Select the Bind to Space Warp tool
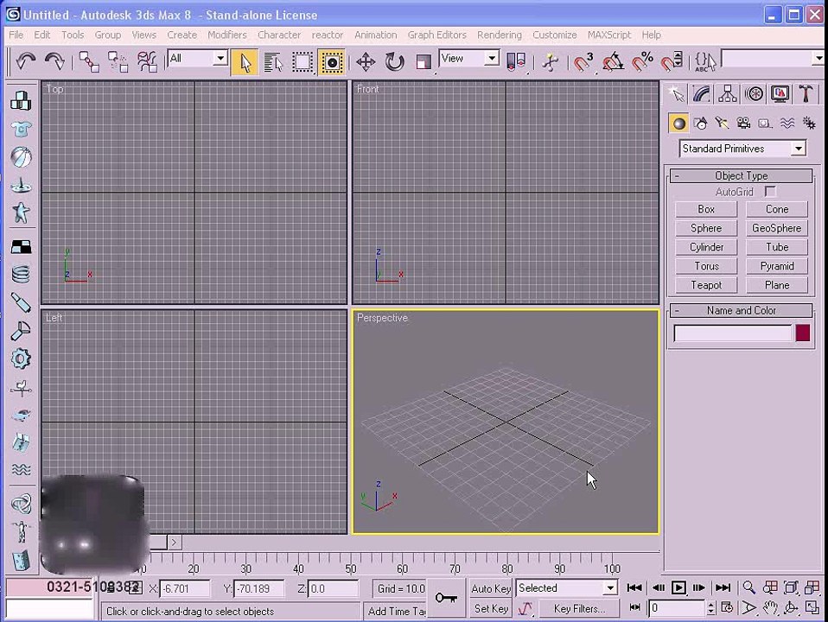 point(147,62)
